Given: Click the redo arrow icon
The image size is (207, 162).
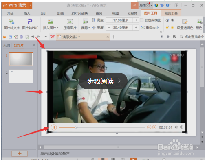Looking at the screenshot, I should [x=38, y=37].
